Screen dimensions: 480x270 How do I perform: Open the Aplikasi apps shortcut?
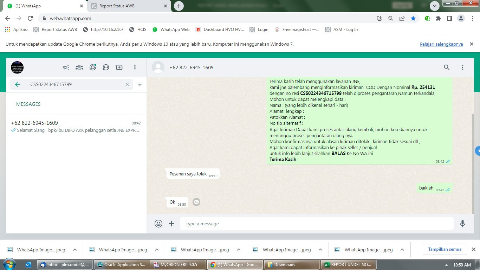coord(17,30)
